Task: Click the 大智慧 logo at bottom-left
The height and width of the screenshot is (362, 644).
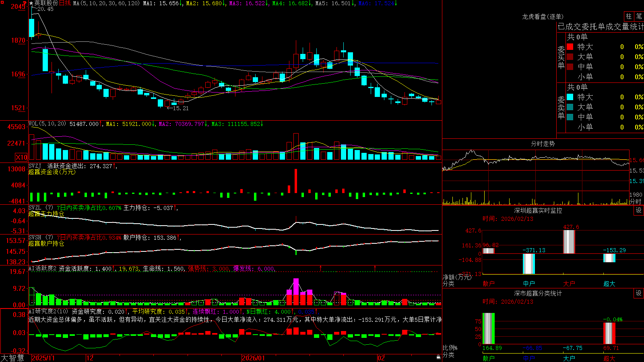Action: click(12, 358)
